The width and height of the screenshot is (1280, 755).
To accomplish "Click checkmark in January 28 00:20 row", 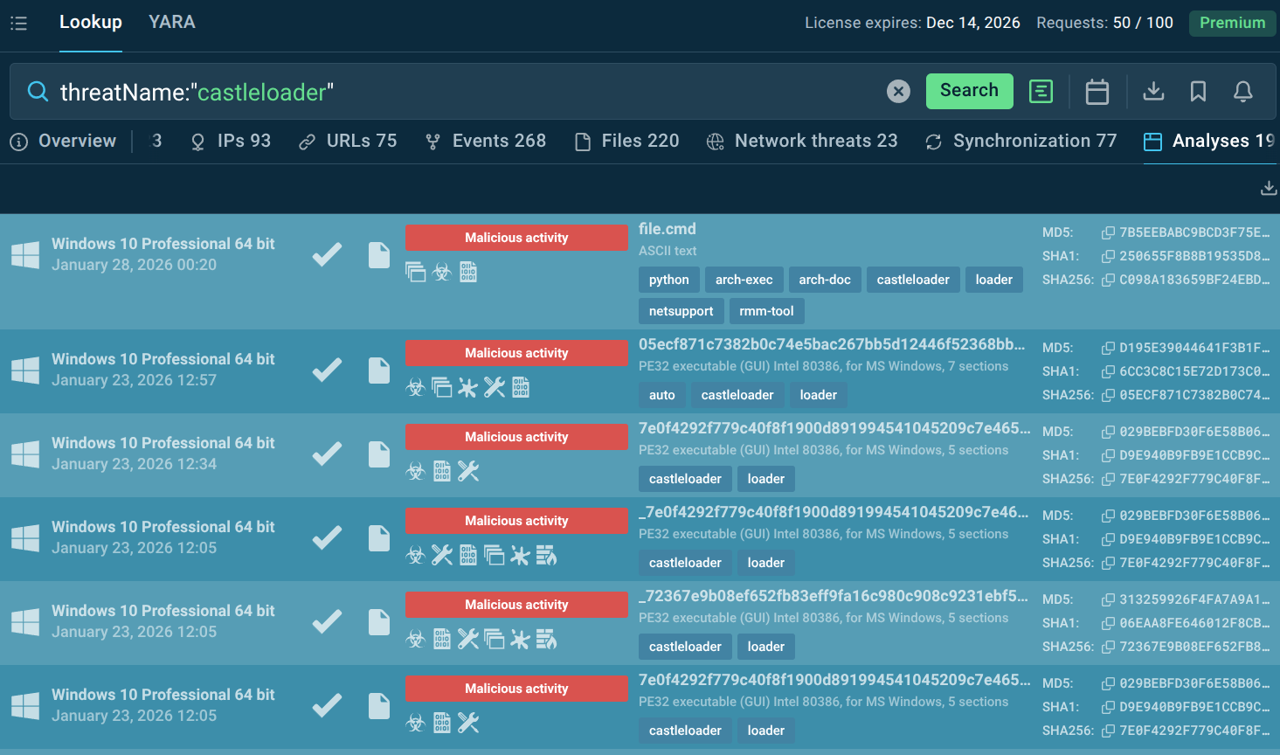I will 328,255.
